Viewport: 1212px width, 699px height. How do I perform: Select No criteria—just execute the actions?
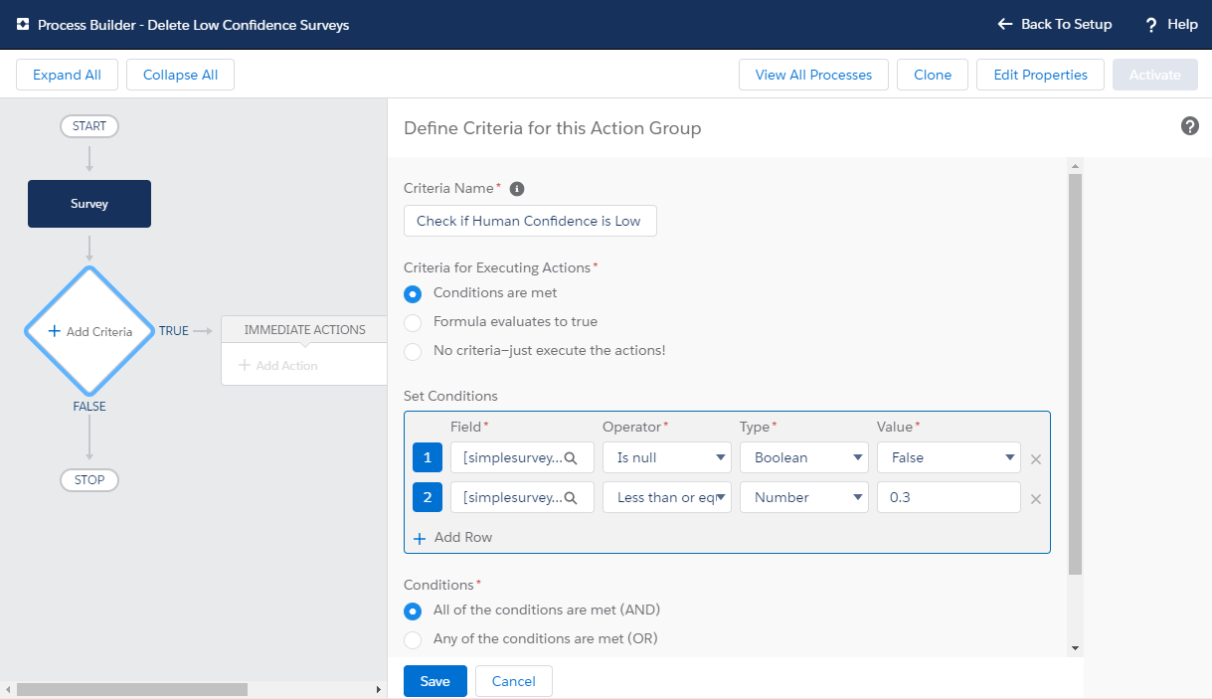tap(413, 351)
